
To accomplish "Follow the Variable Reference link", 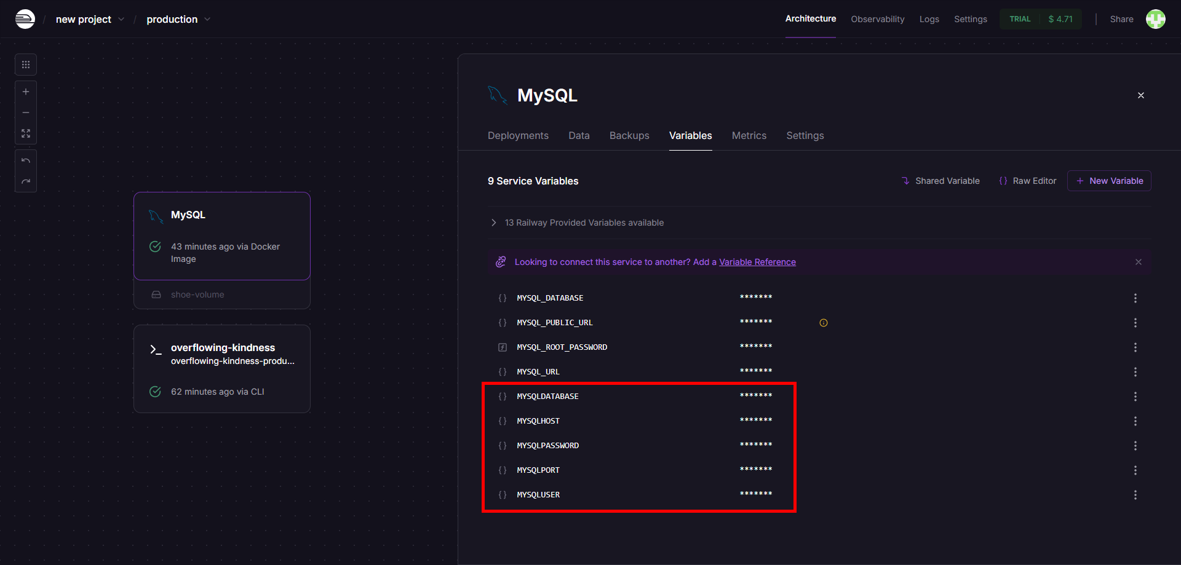I will (757, 262).
